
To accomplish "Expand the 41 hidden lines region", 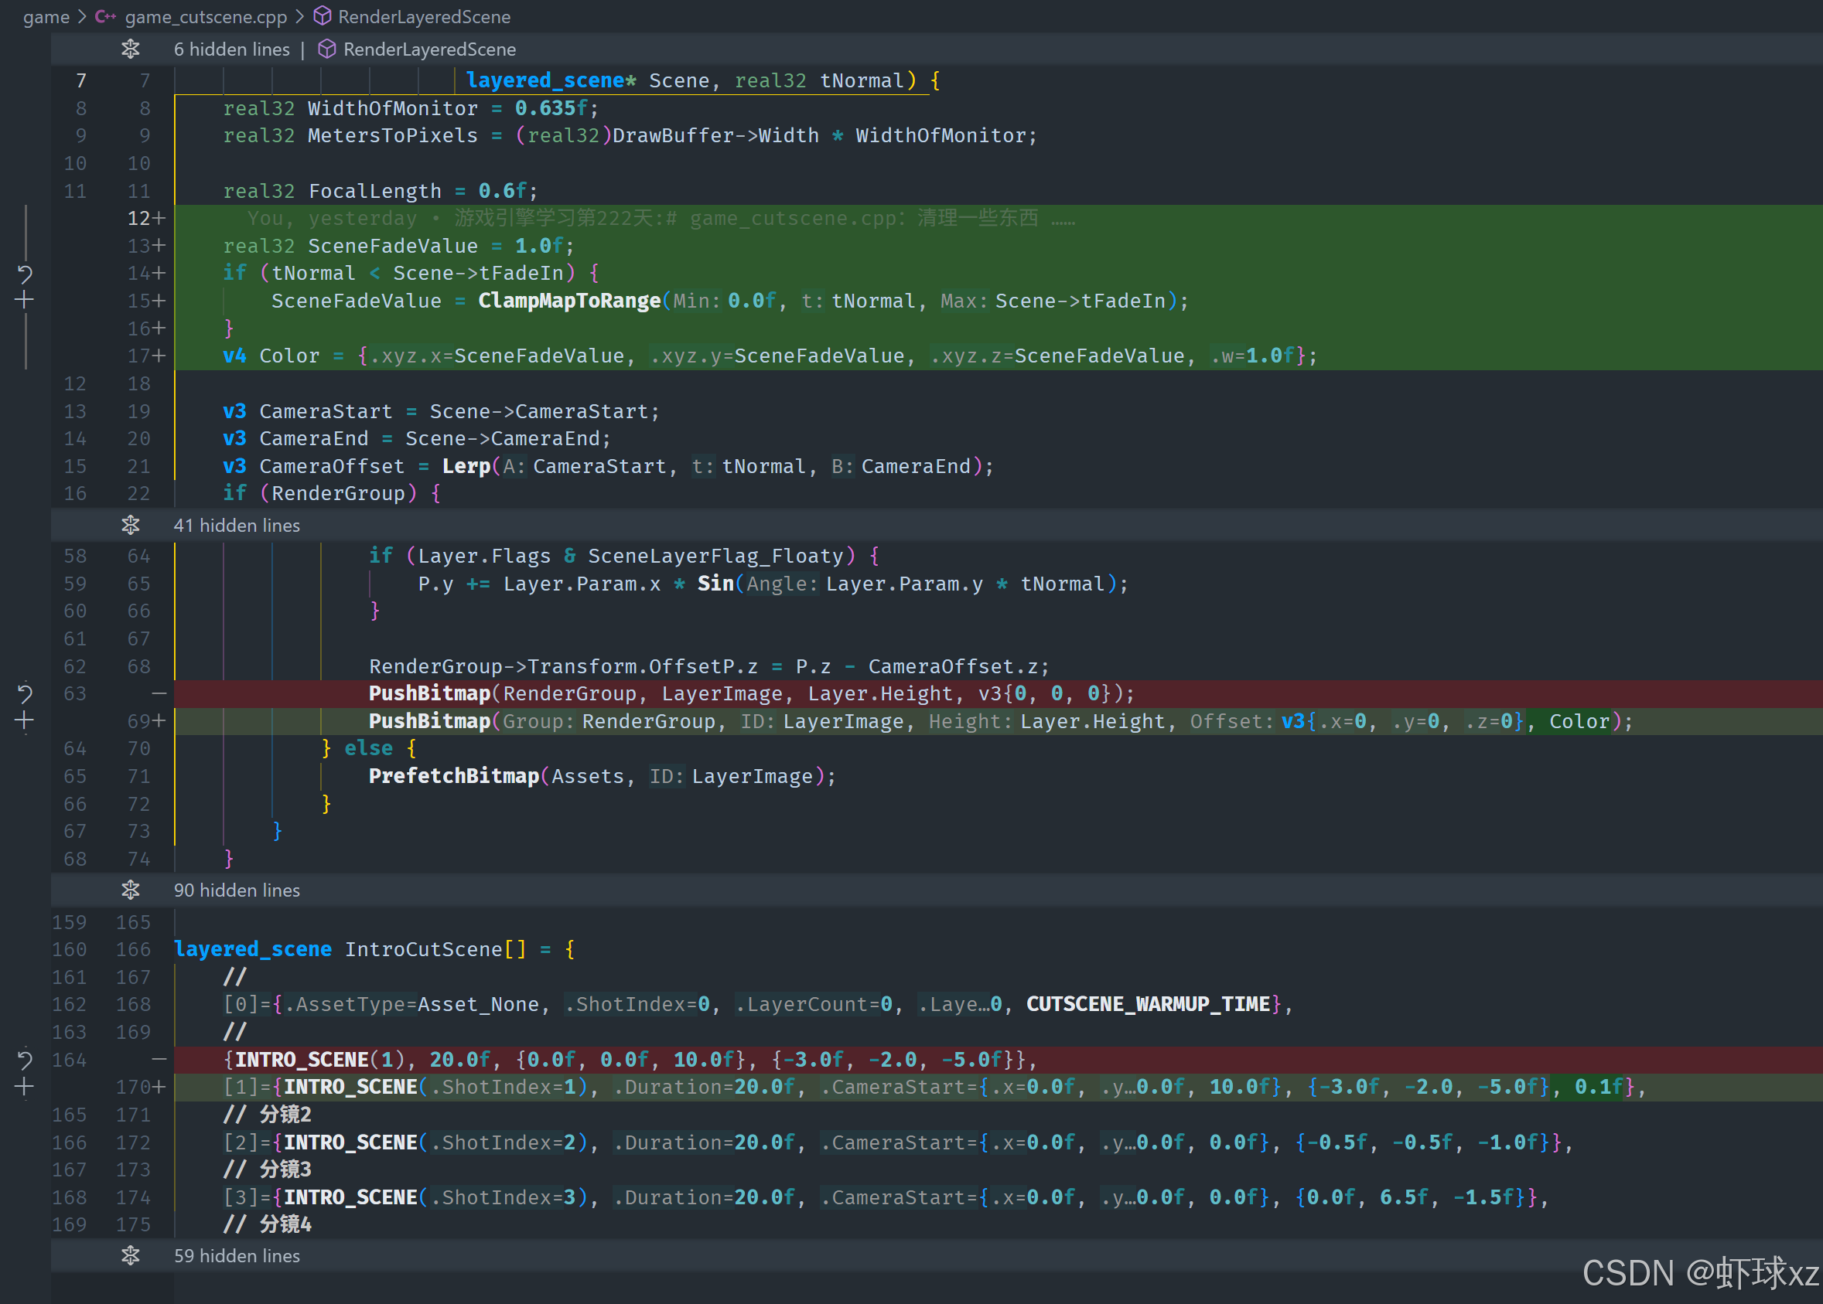I will 130,525.
